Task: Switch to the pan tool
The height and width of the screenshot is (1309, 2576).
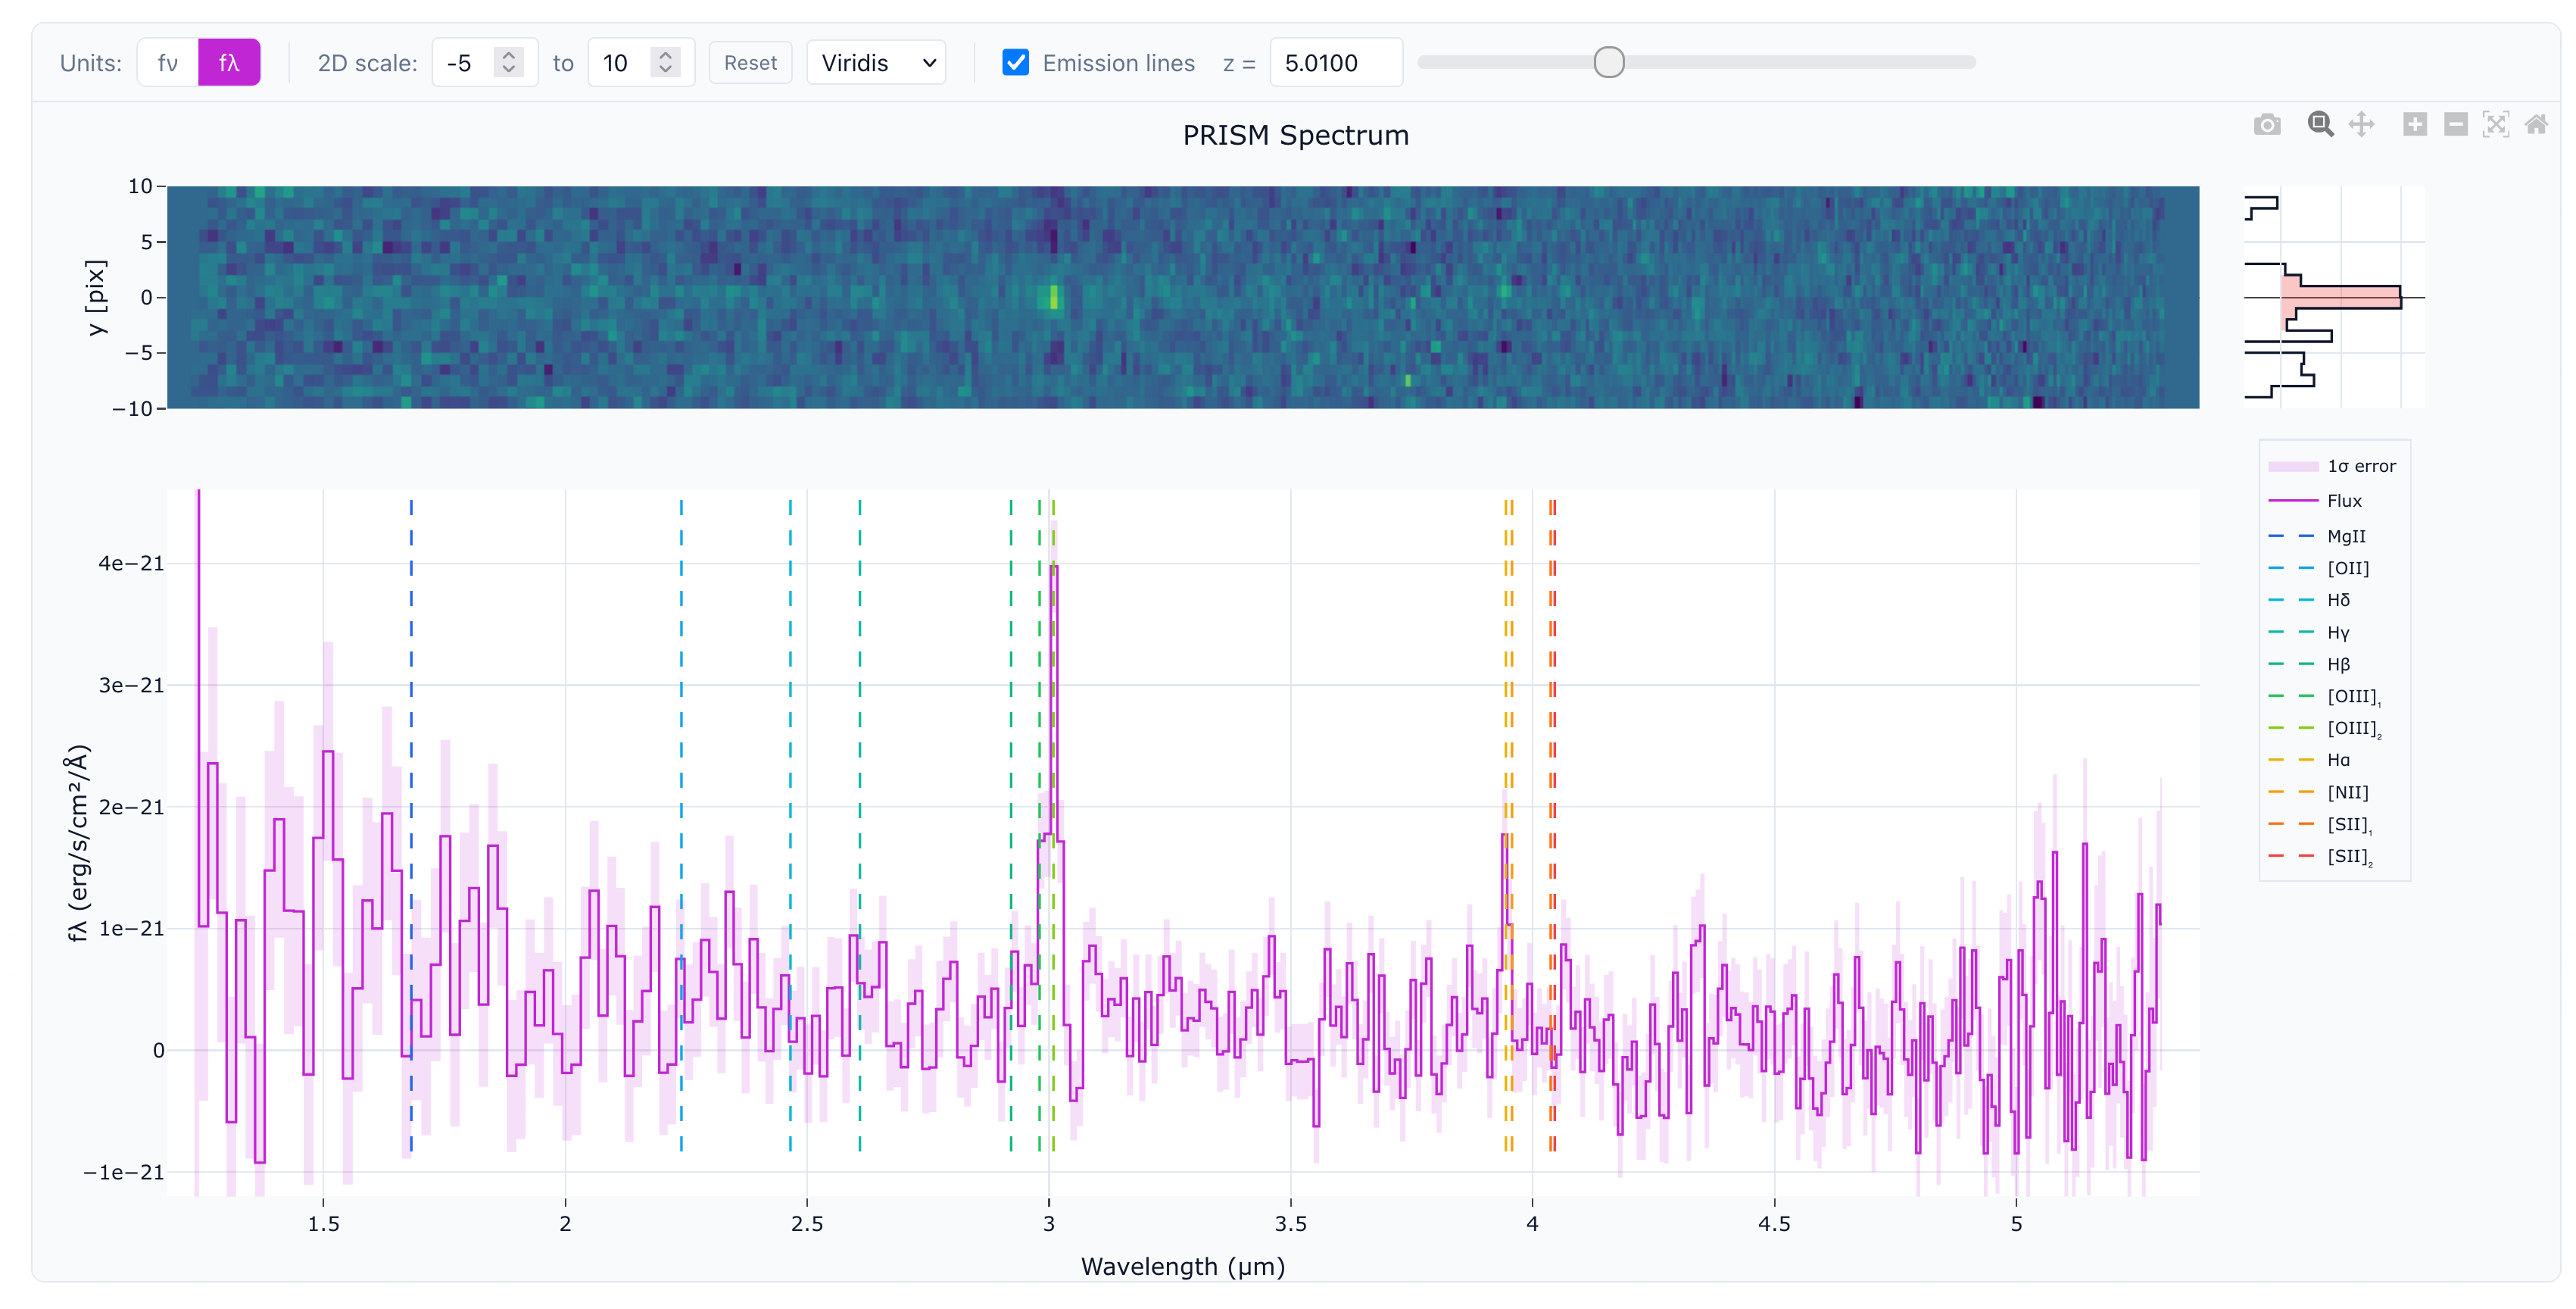Action: click(x=2362, y=124)
